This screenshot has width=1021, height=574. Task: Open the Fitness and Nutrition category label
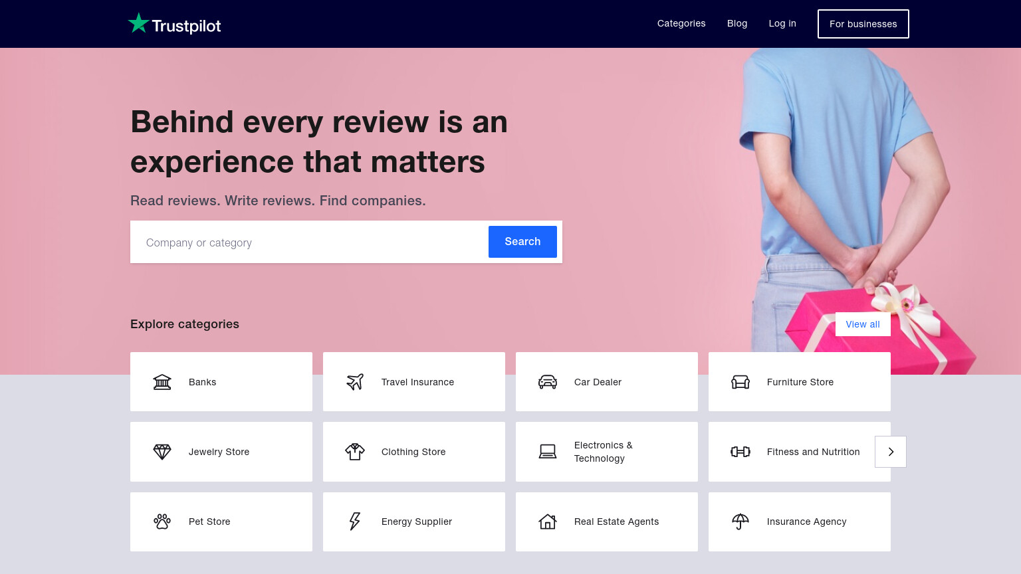coord(814,452)
